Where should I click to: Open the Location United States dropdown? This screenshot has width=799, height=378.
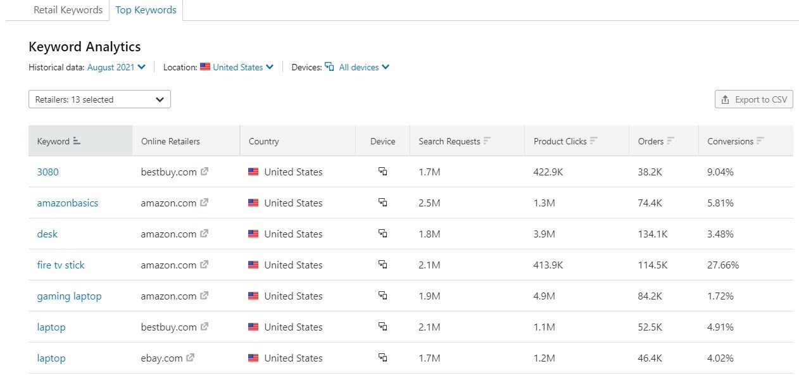point(243,67)
